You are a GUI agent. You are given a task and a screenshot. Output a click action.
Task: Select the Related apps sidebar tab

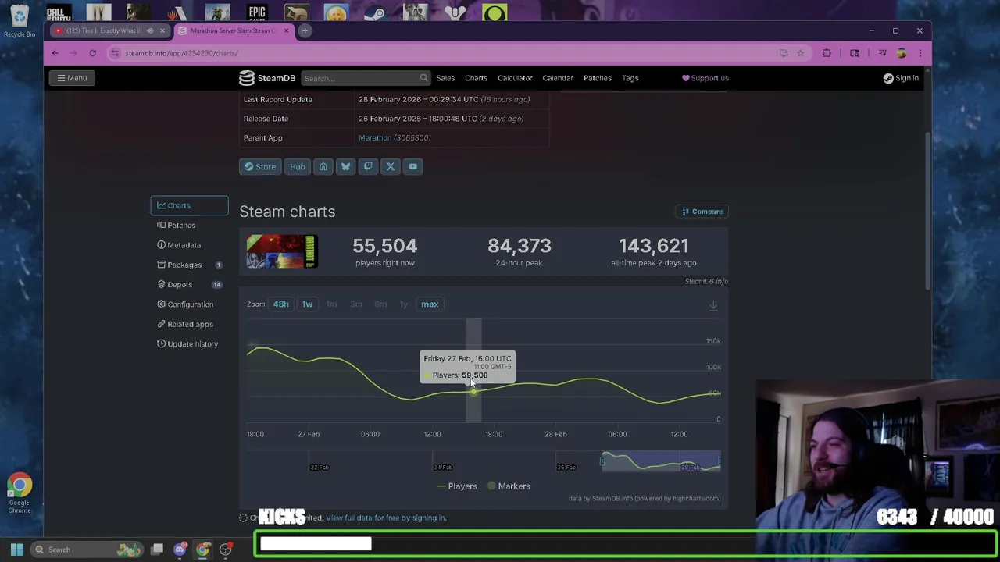pos(189,324)
